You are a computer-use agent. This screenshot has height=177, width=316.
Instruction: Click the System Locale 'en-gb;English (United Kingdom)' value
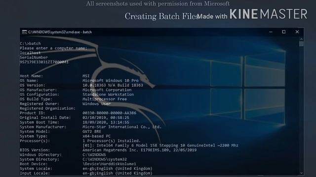(x=118, y=168)
